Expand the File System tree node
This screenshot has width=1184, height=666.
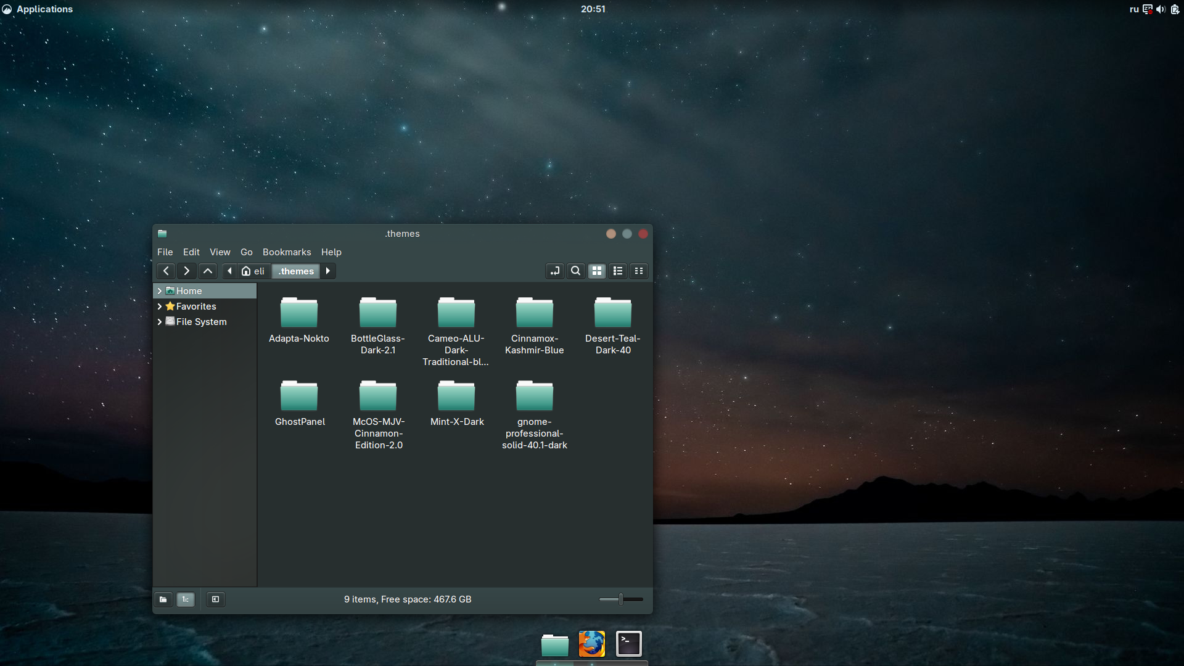click(160, 322)
